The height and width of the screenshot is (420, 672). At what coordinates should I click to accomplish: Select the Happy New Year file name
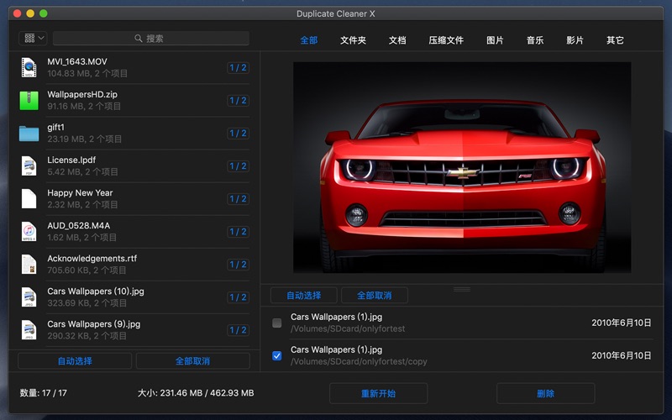click(x=80, y=193)
